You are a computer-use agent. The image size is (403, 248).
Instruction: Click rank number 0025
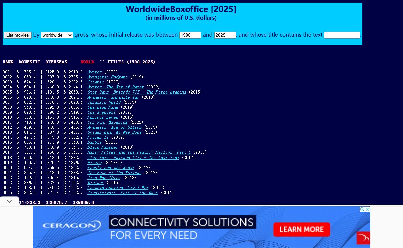[x=7, y=193]
